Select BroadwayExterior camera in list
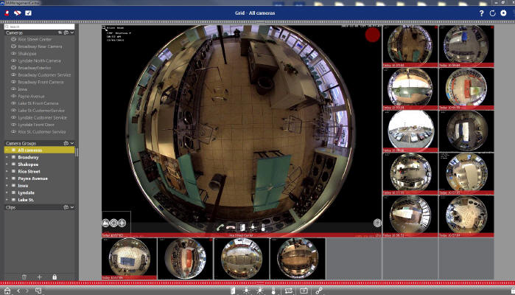The width and height of the screenshot is (515, 295). click(x=34, y=68)
